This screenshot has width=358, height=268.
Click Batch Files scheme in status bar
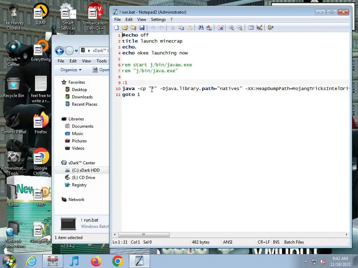(294, 242)
